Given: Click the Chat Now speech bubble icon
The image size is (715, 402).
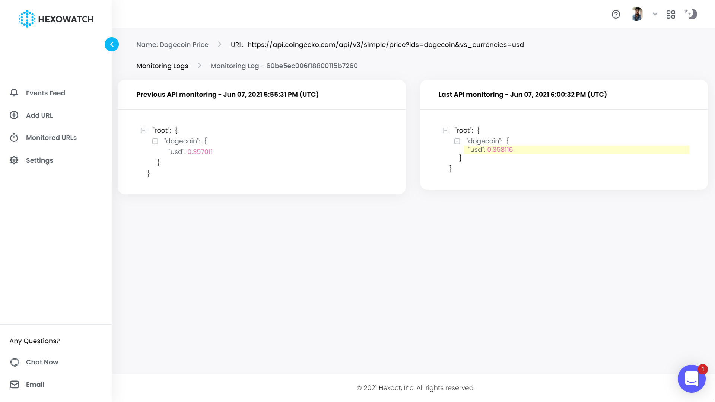Looking at the screenshot, I should 15,362.
